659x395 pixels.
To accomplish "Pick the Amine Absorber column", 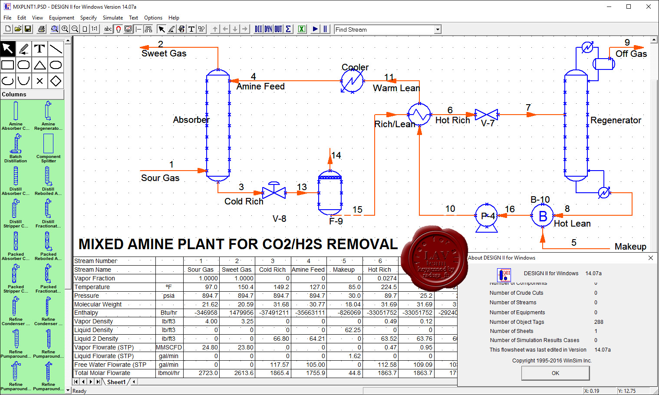I will point(16,116).
